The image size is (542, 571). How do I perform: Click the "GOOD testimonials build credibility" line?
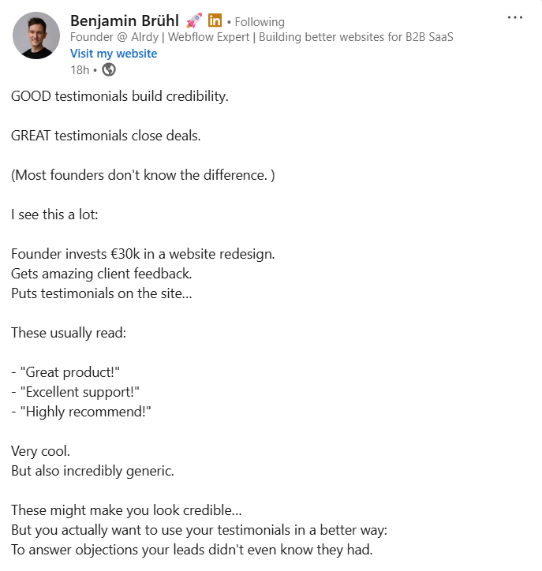(x=120, y=96)
